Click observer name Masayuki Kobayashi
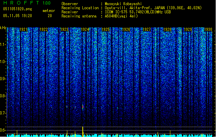 point(123,4)
